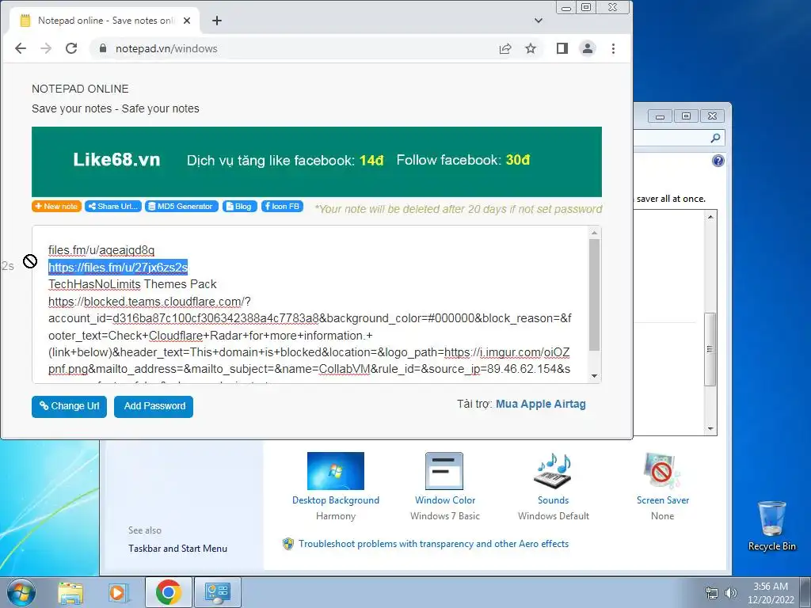Click the volume speaker tray icon

[x=730, y=593]
